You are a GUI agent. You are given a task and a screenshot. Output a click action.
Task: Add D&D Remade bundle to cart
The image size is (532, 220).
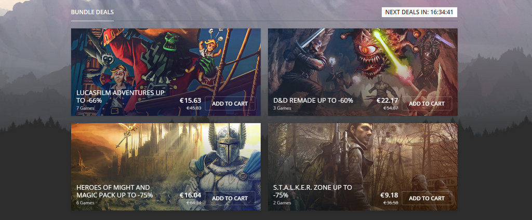427,103
